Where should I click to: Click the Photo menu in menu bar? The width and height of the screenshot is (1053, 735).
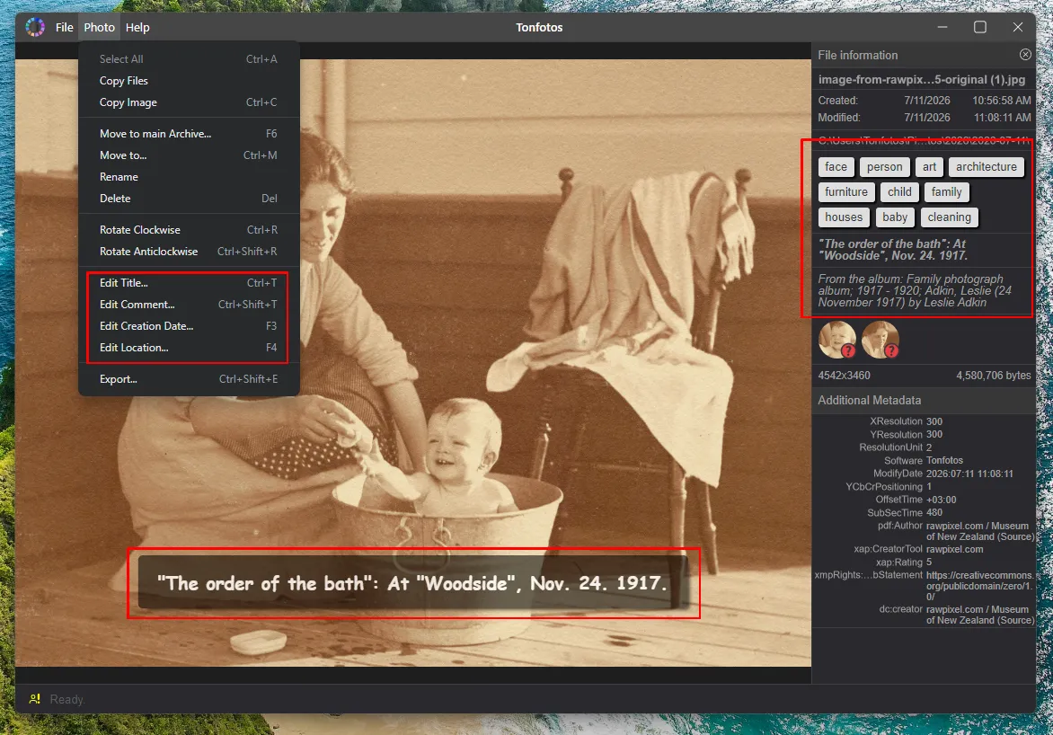click(100, 28)
